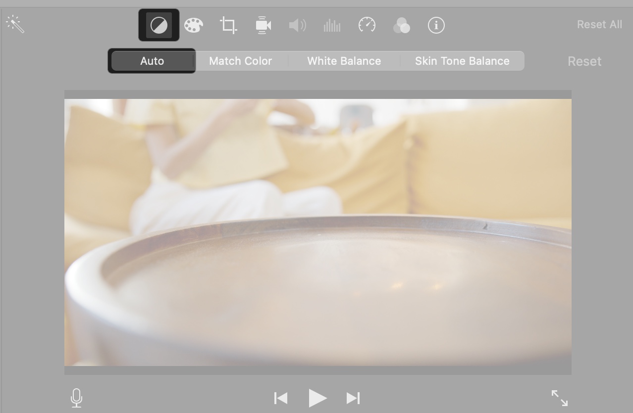Open the Clip Information panel

point(436,25)
